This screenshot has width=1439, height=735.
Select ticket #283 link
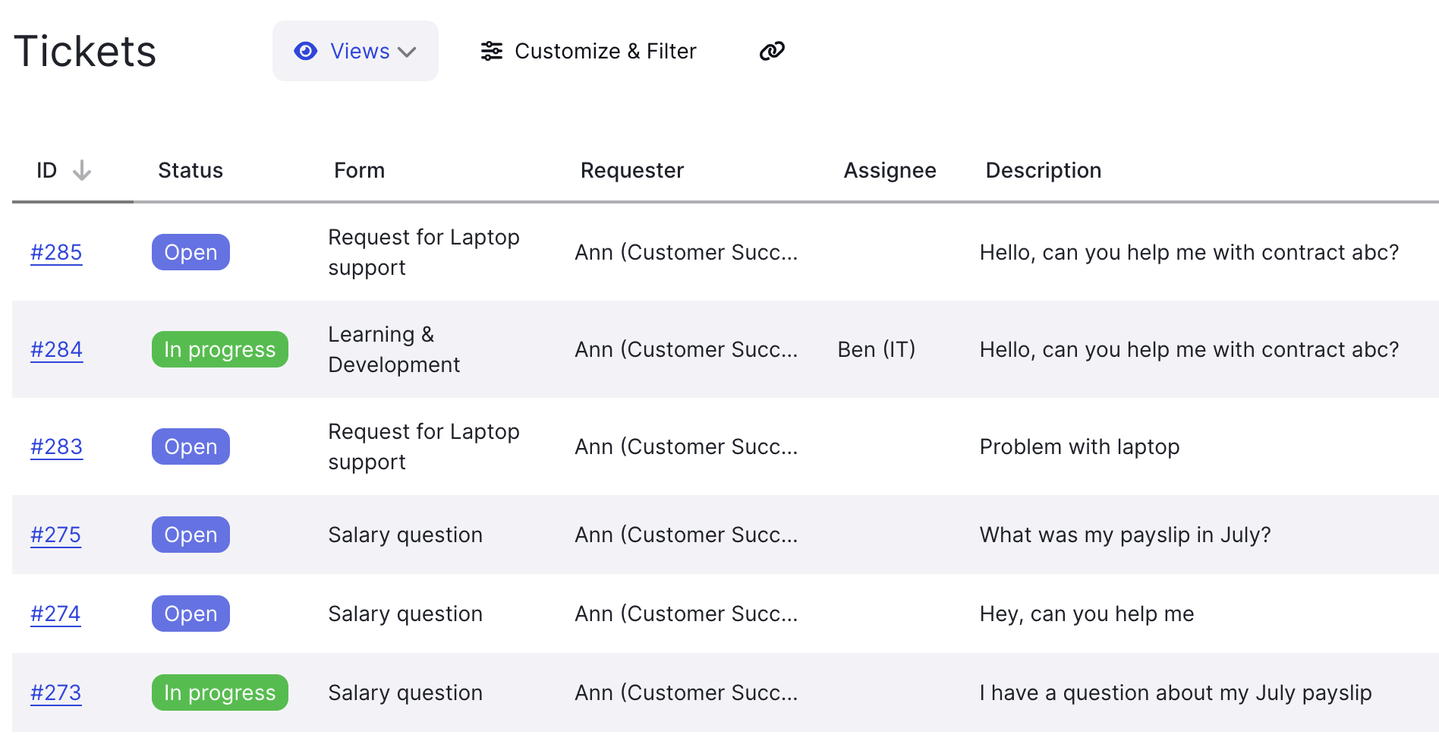pos(56,446)
